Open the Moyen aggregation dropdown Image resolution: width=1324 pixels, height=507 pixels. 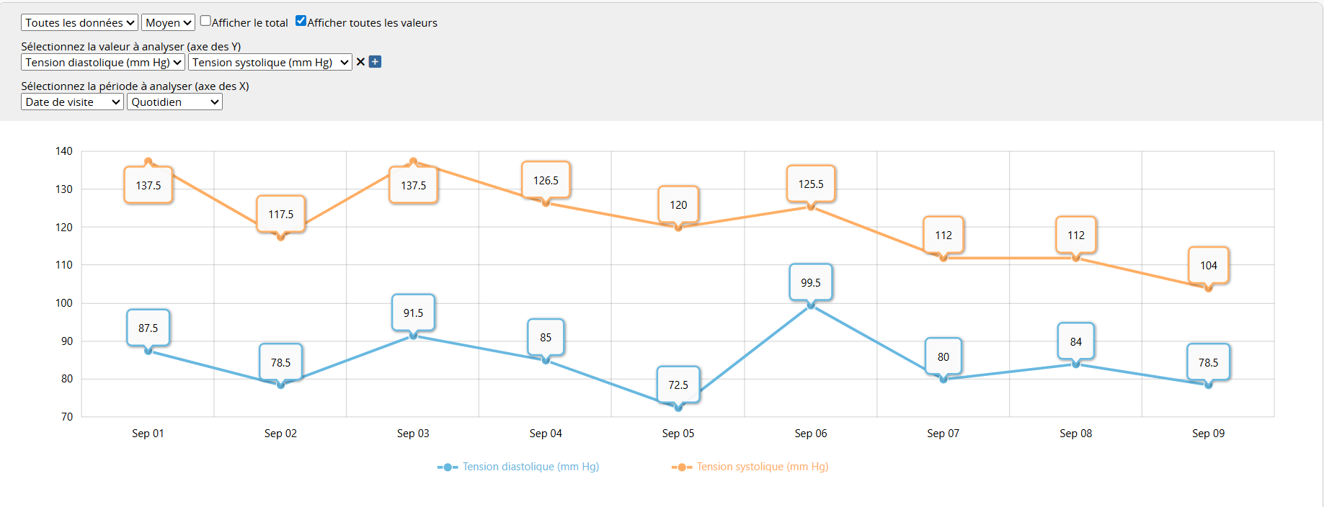pyautogui.click(x=168, y=23)
